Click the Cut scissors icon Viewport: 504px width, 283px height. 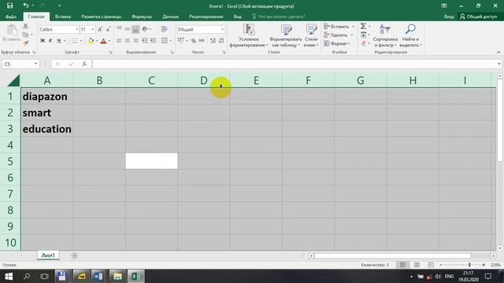click(x=26, y=26)
